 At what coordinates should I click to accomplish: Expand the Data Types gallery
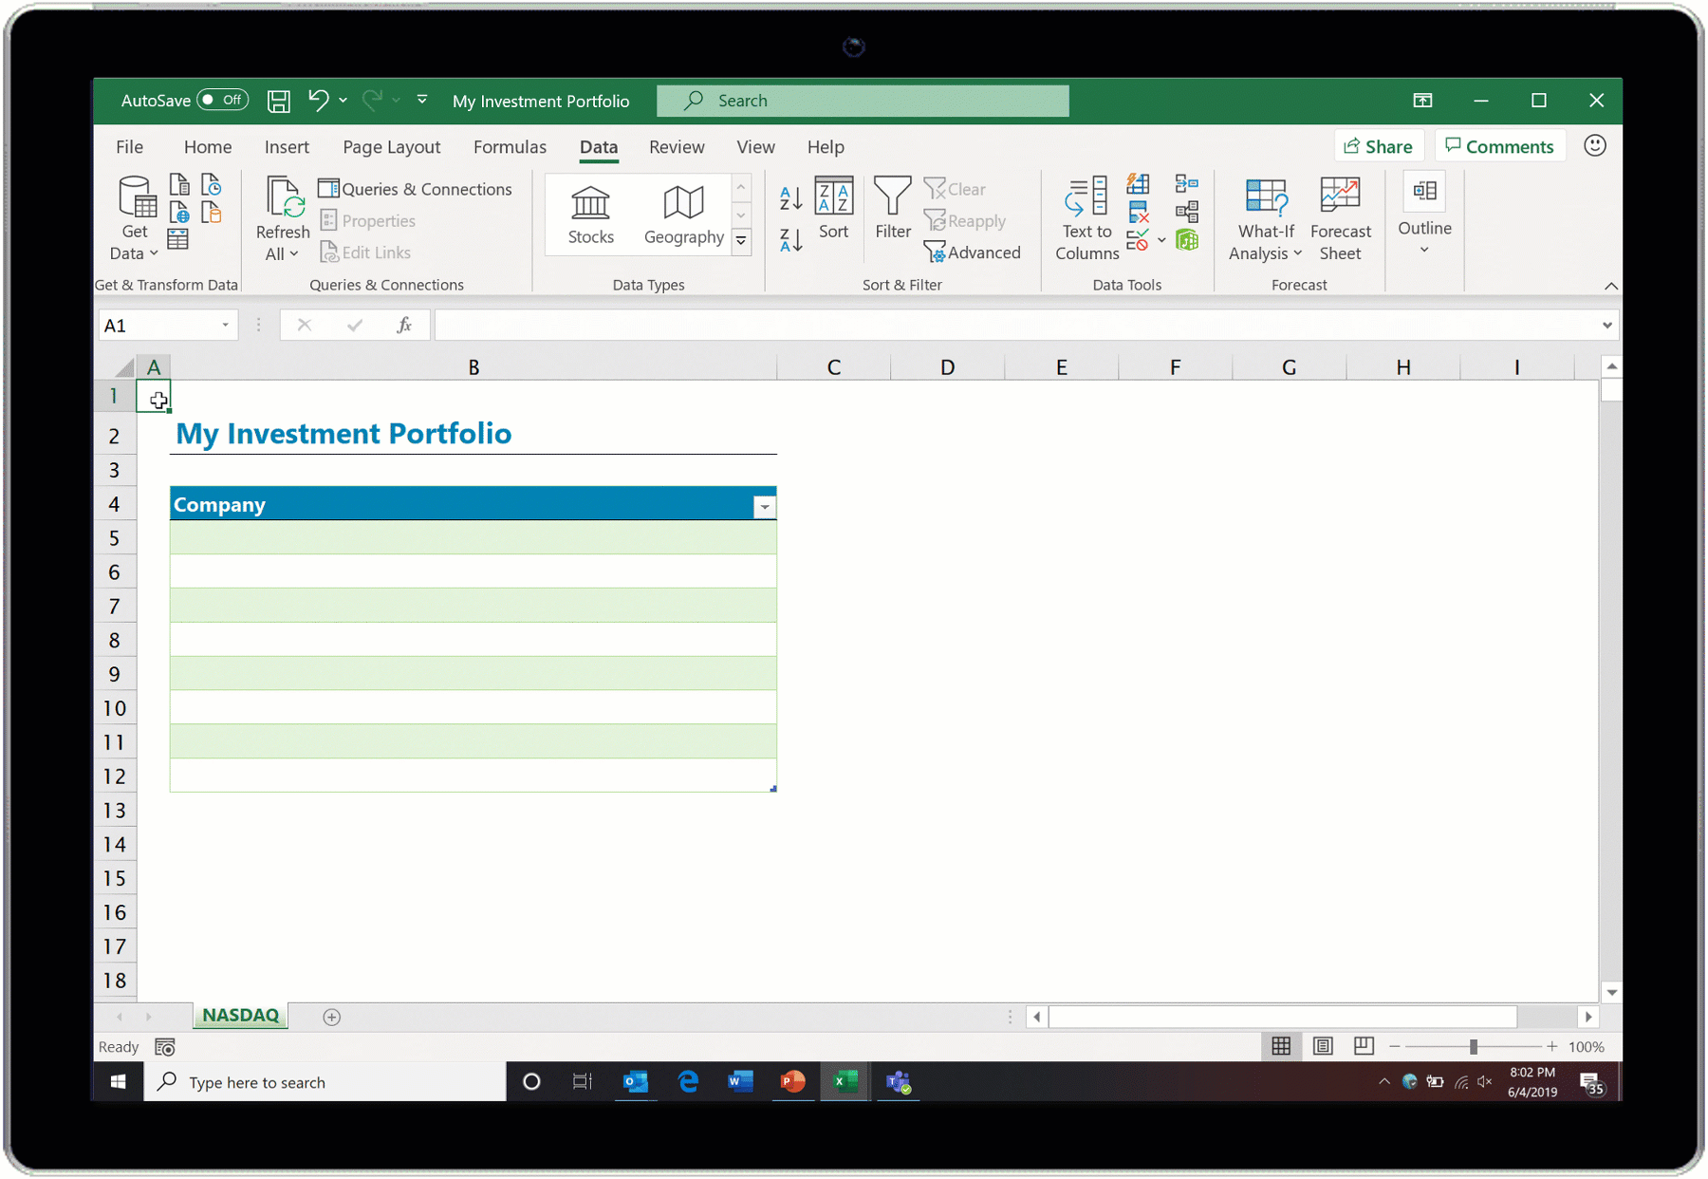pyautogui.click(x=741, y=242)
